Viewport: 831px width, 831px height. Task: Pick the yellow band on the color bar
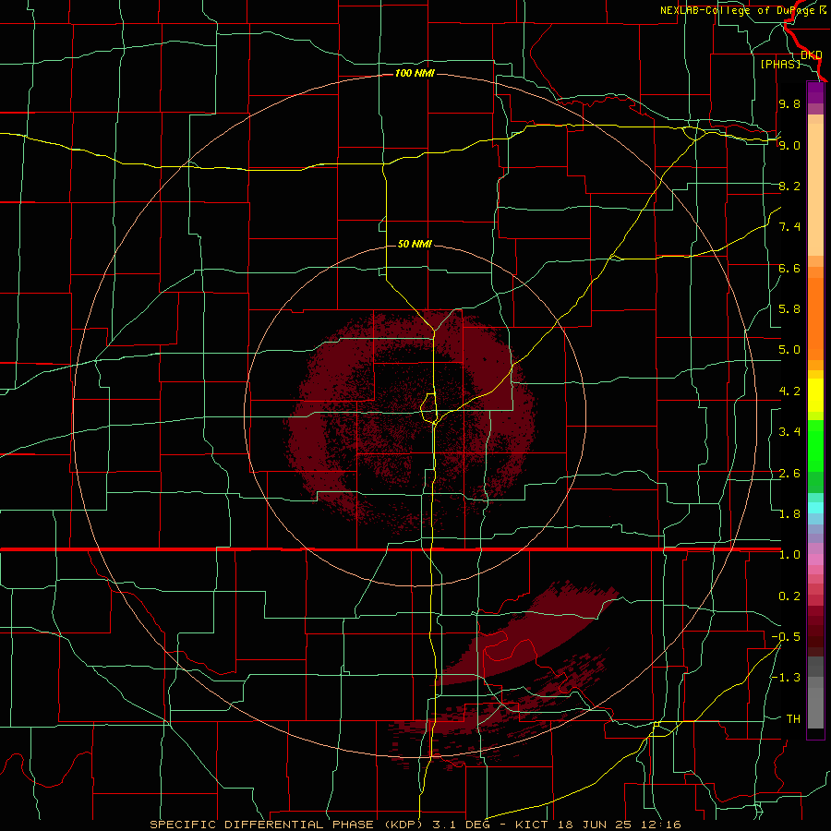click(815, 395)
